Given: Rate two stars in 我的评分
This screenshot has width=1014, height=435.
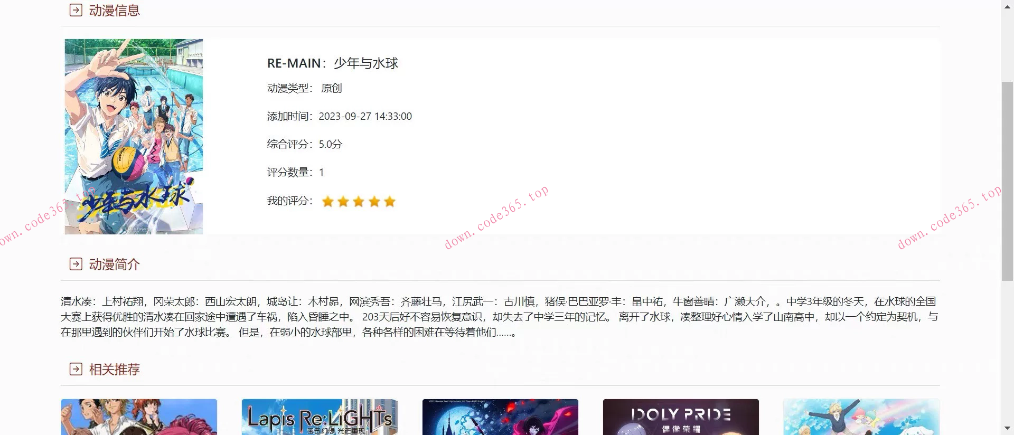Looking at the screenshot, I should [x=343, y=201].
